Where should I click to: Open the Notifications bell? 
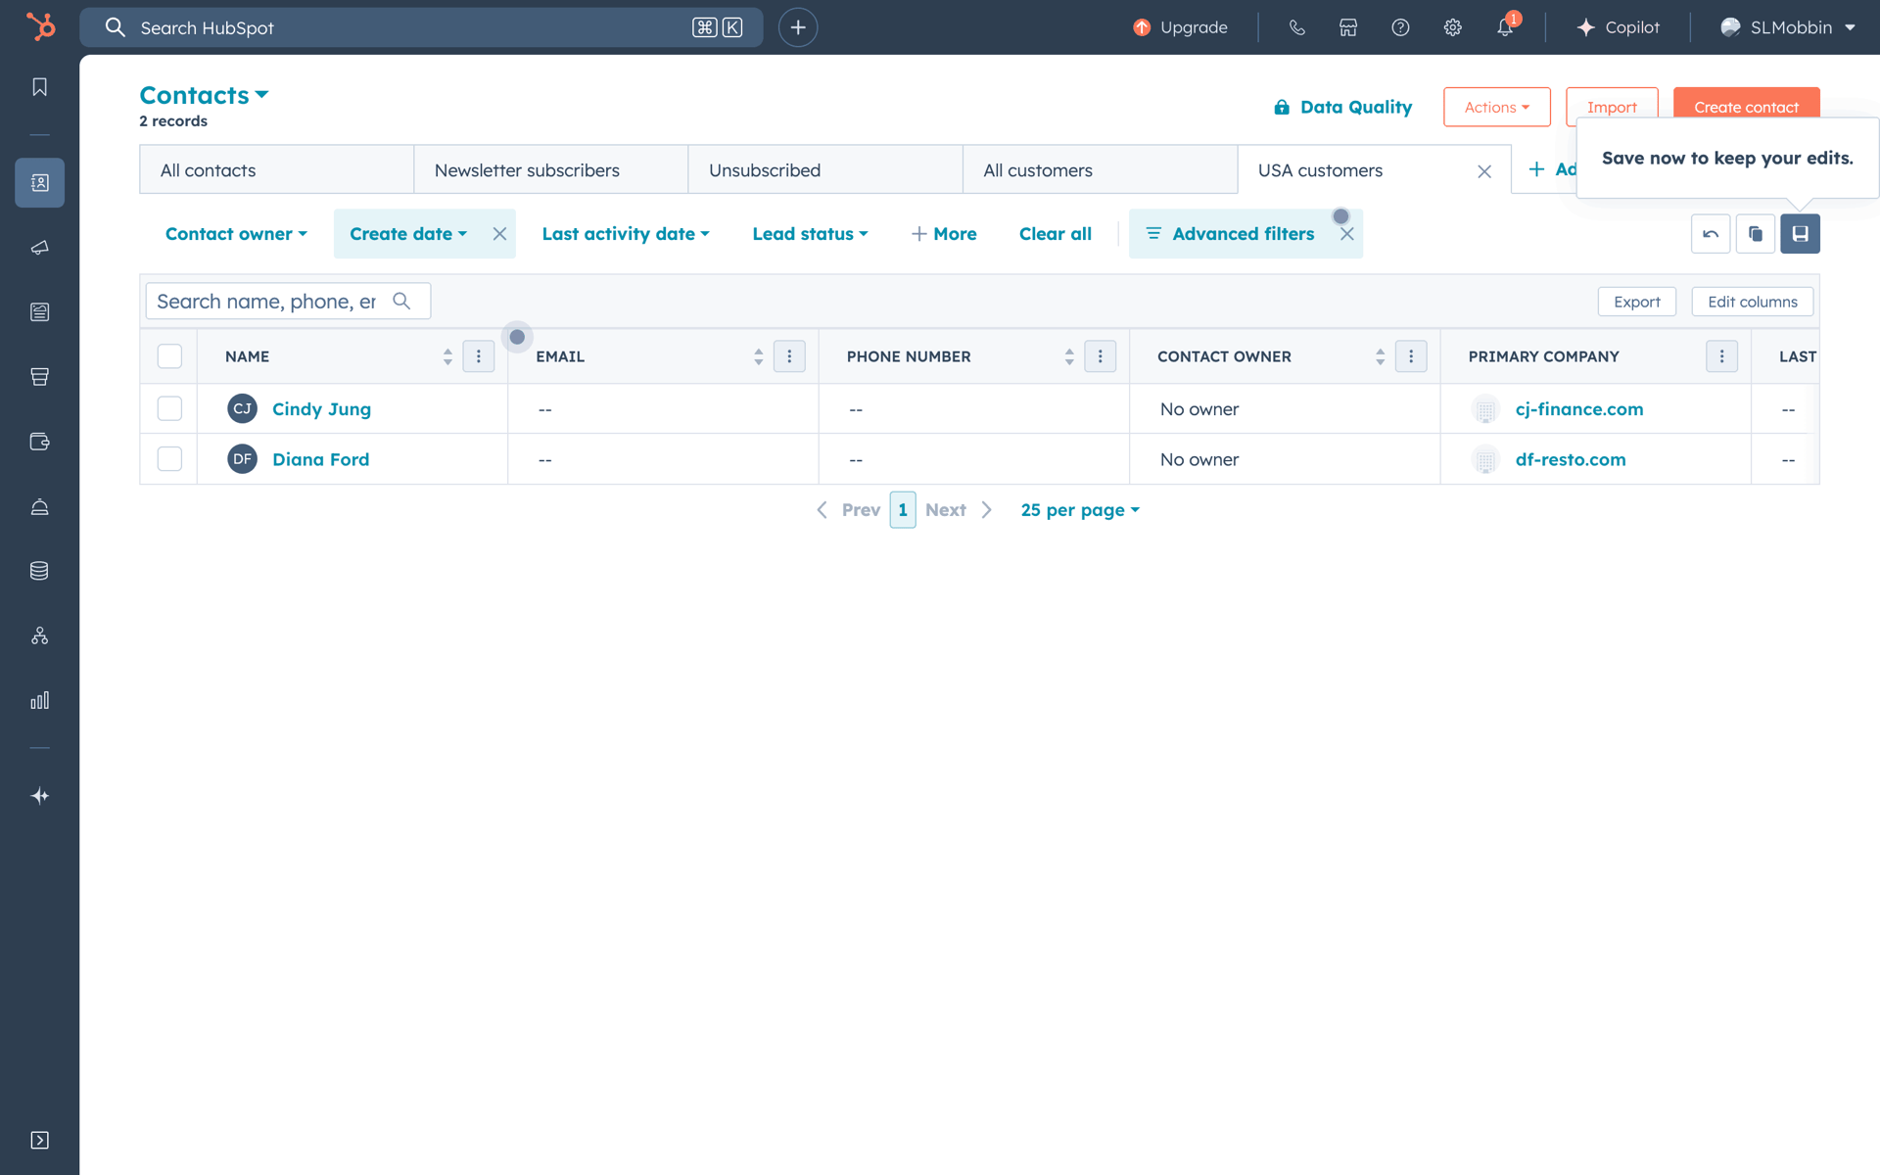1505,27
